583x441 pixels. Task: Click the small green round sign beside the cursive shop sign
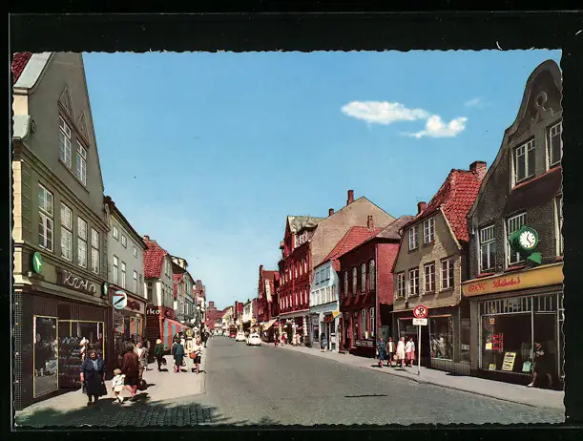104,288
